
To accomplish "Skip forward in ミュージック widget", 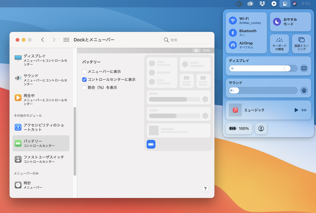I will tap(304, 110).
